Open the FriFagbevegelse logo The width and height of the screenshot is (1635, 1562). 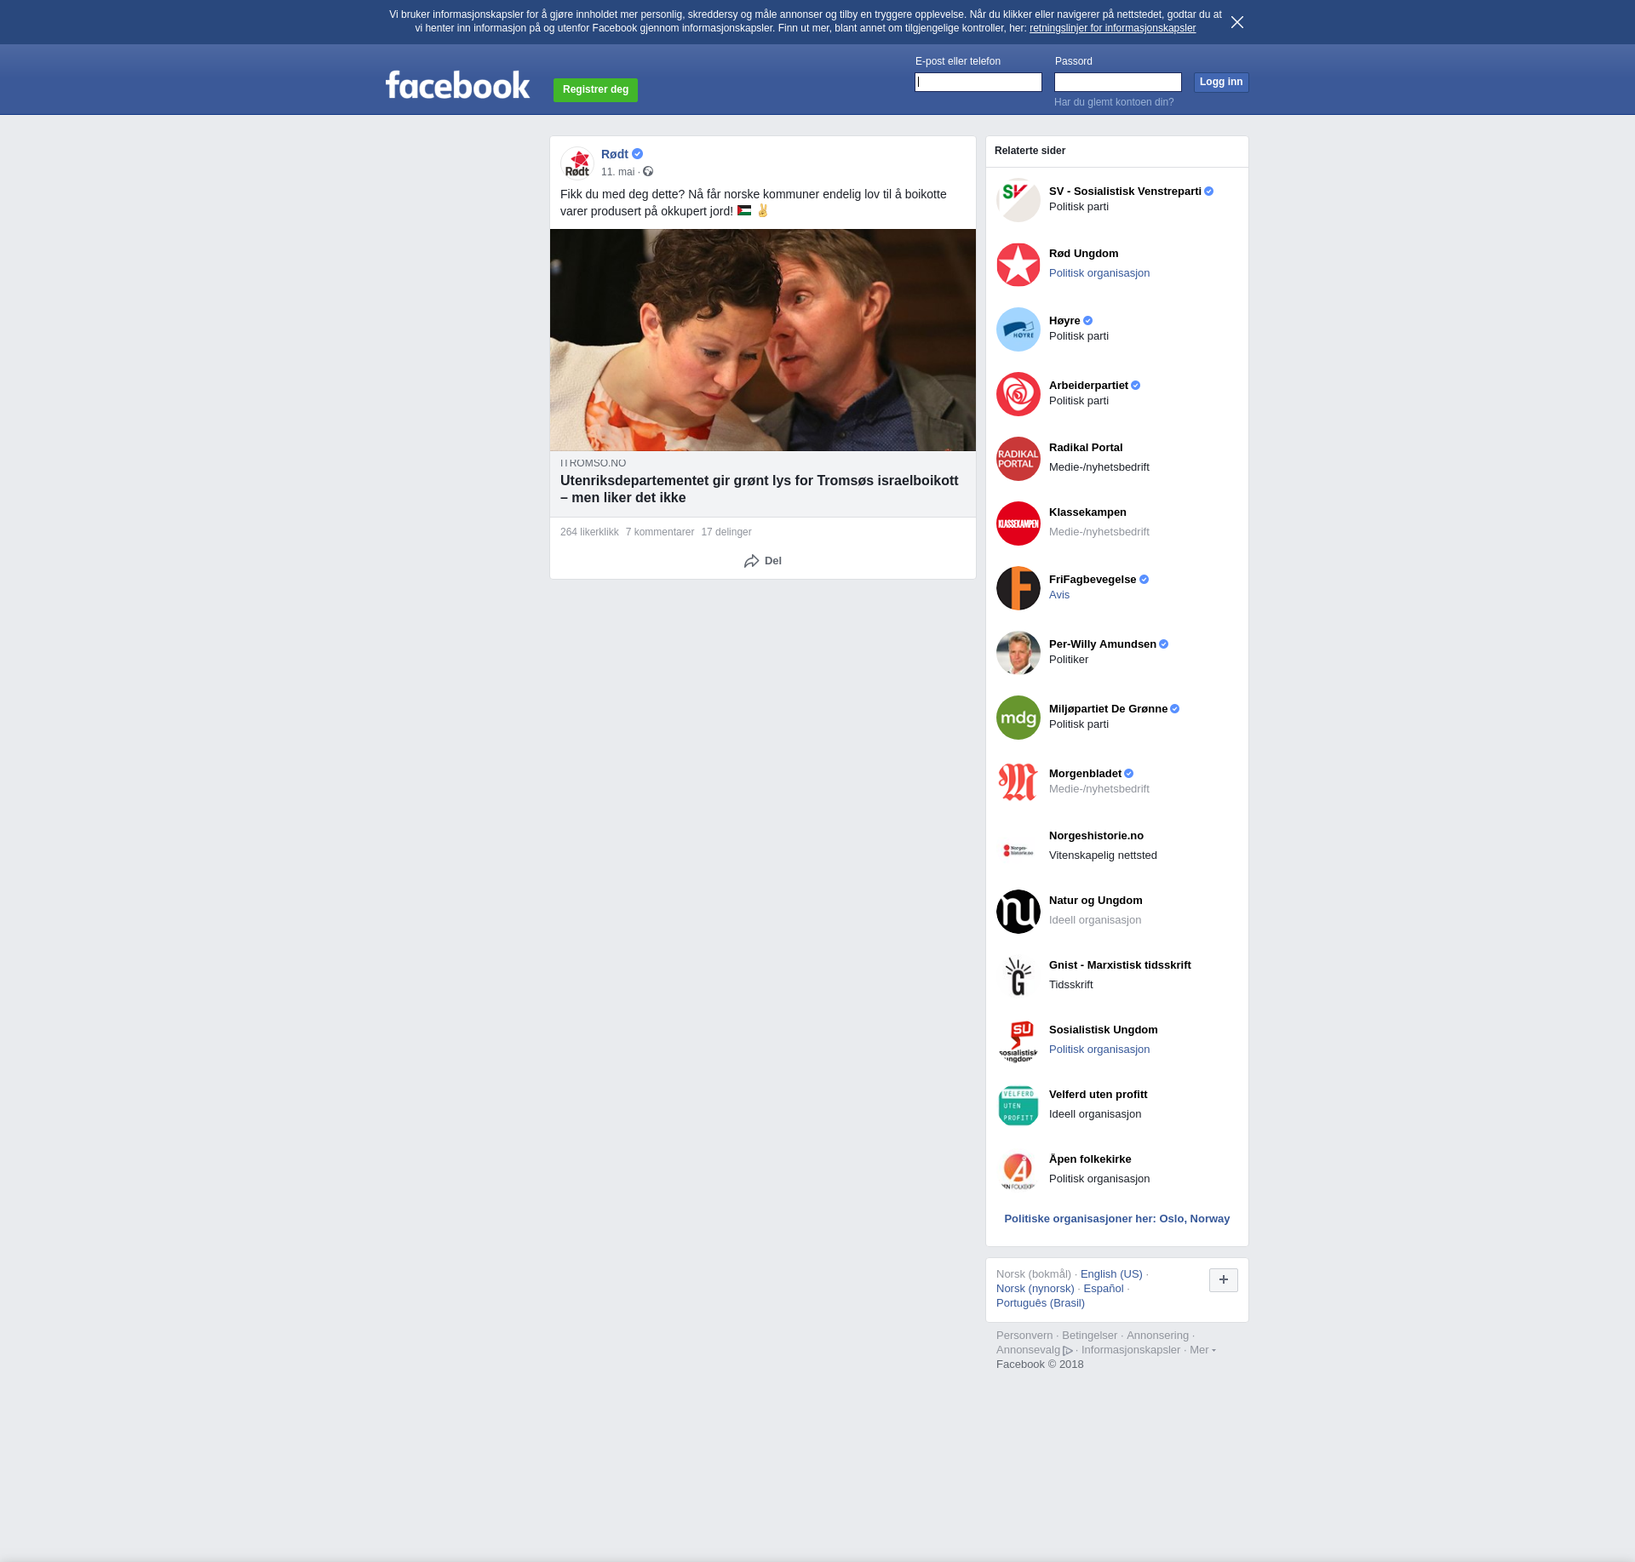pos(1018,588)
